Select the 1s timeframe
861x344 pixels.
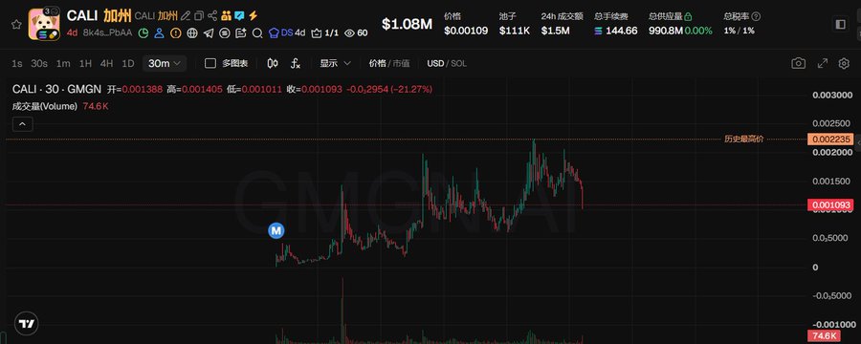click(x=17, y=64)
